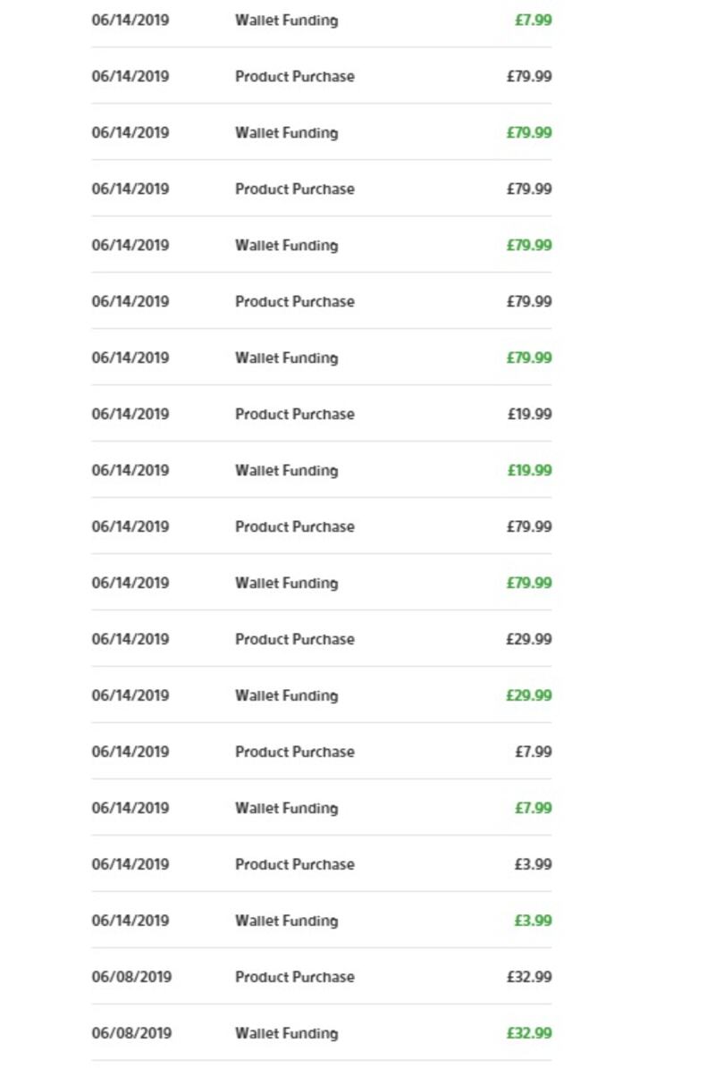This screenshot has height=1068, width=715.
Task: Click the £19.99 Product Purchase amount
Action: tap(529, 414)
